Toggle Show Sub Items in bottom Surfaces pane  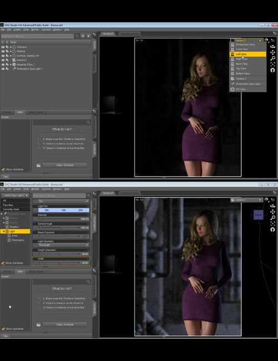point(3,329)
